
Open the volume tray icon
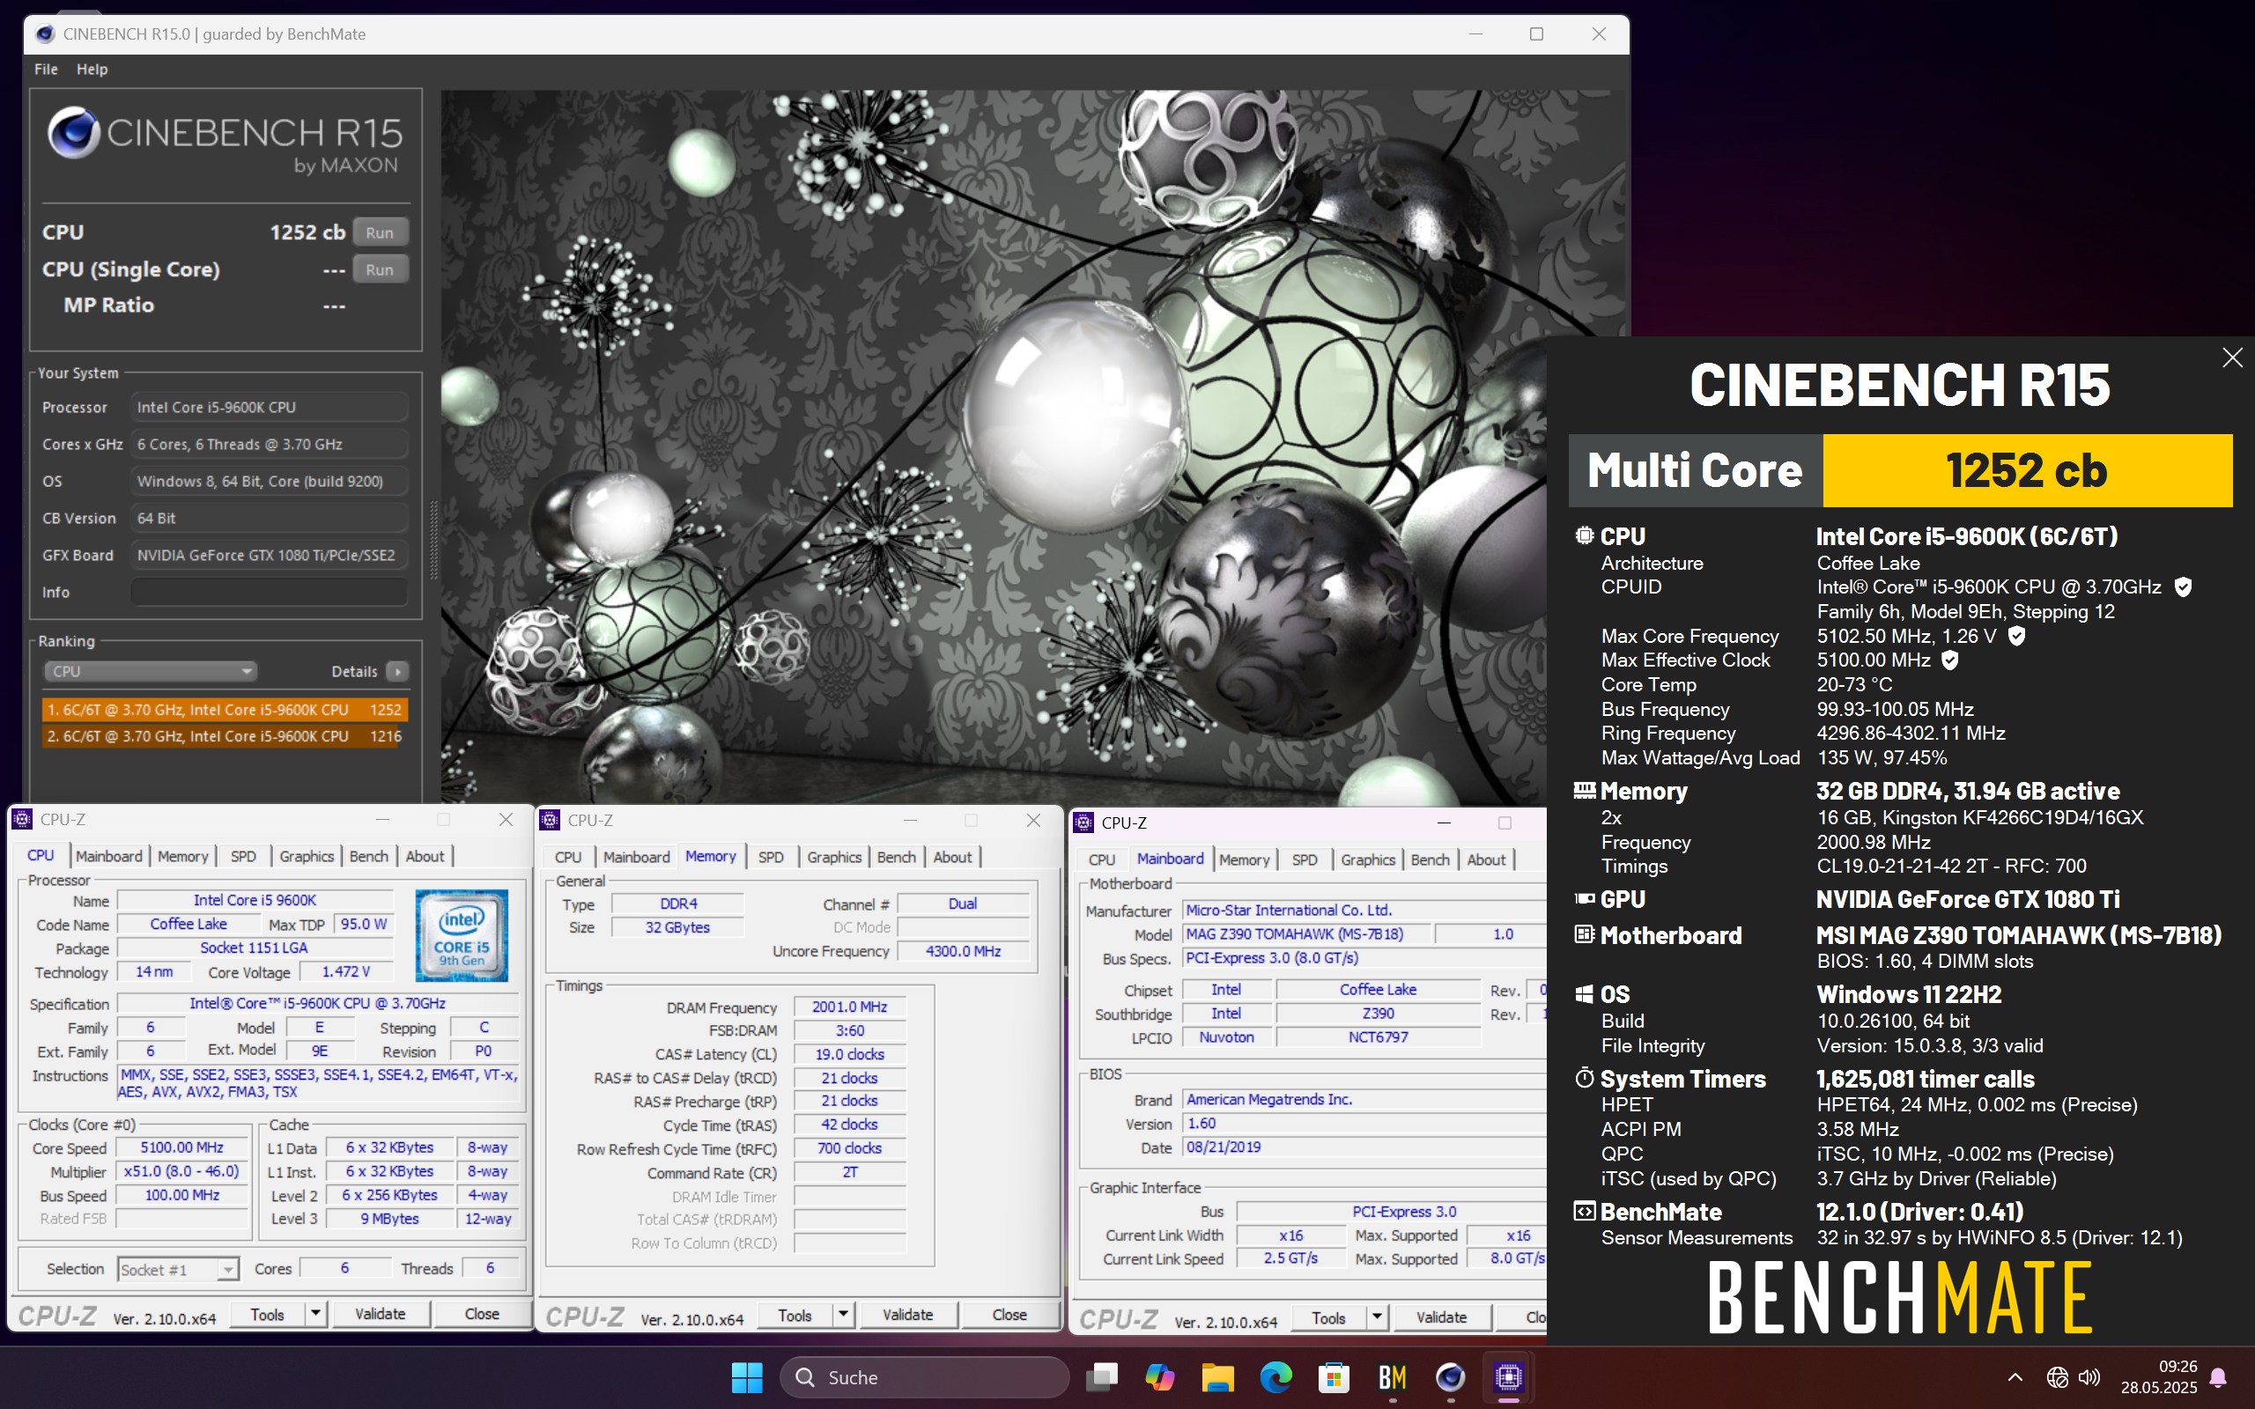coord(2090,1377)
